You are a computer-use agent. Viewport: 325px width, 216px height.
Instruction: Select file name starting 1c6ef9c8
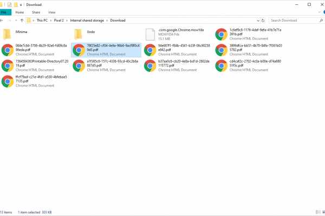coord(255,32)
